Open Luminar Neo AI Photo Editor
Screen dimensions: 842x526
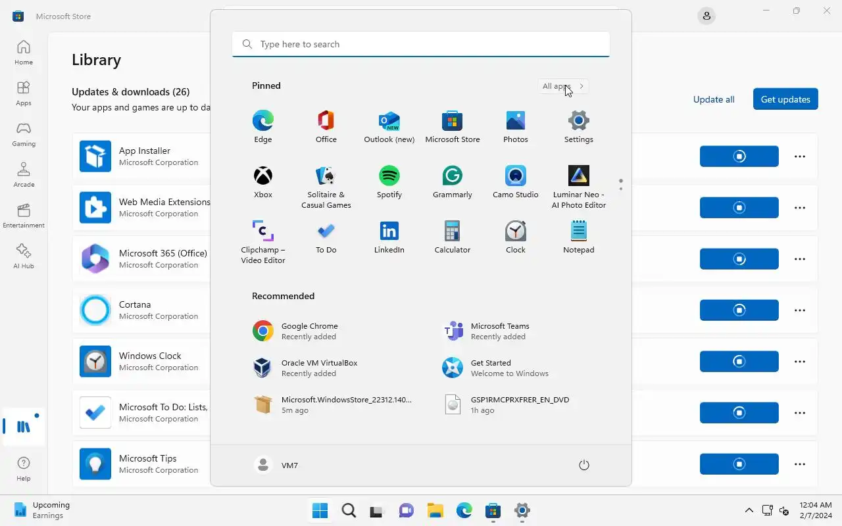(579, 187)
